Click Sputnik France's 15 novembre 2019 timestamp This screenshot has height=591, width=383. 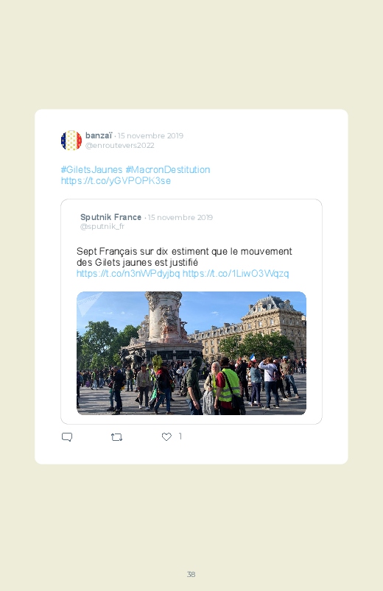[x=180, y=217]
